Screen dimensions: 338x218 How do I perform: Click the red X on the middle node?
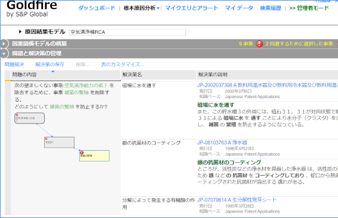pos(46,139)
